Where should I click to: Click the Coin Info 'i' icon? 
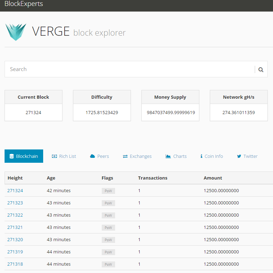(201, 156)
